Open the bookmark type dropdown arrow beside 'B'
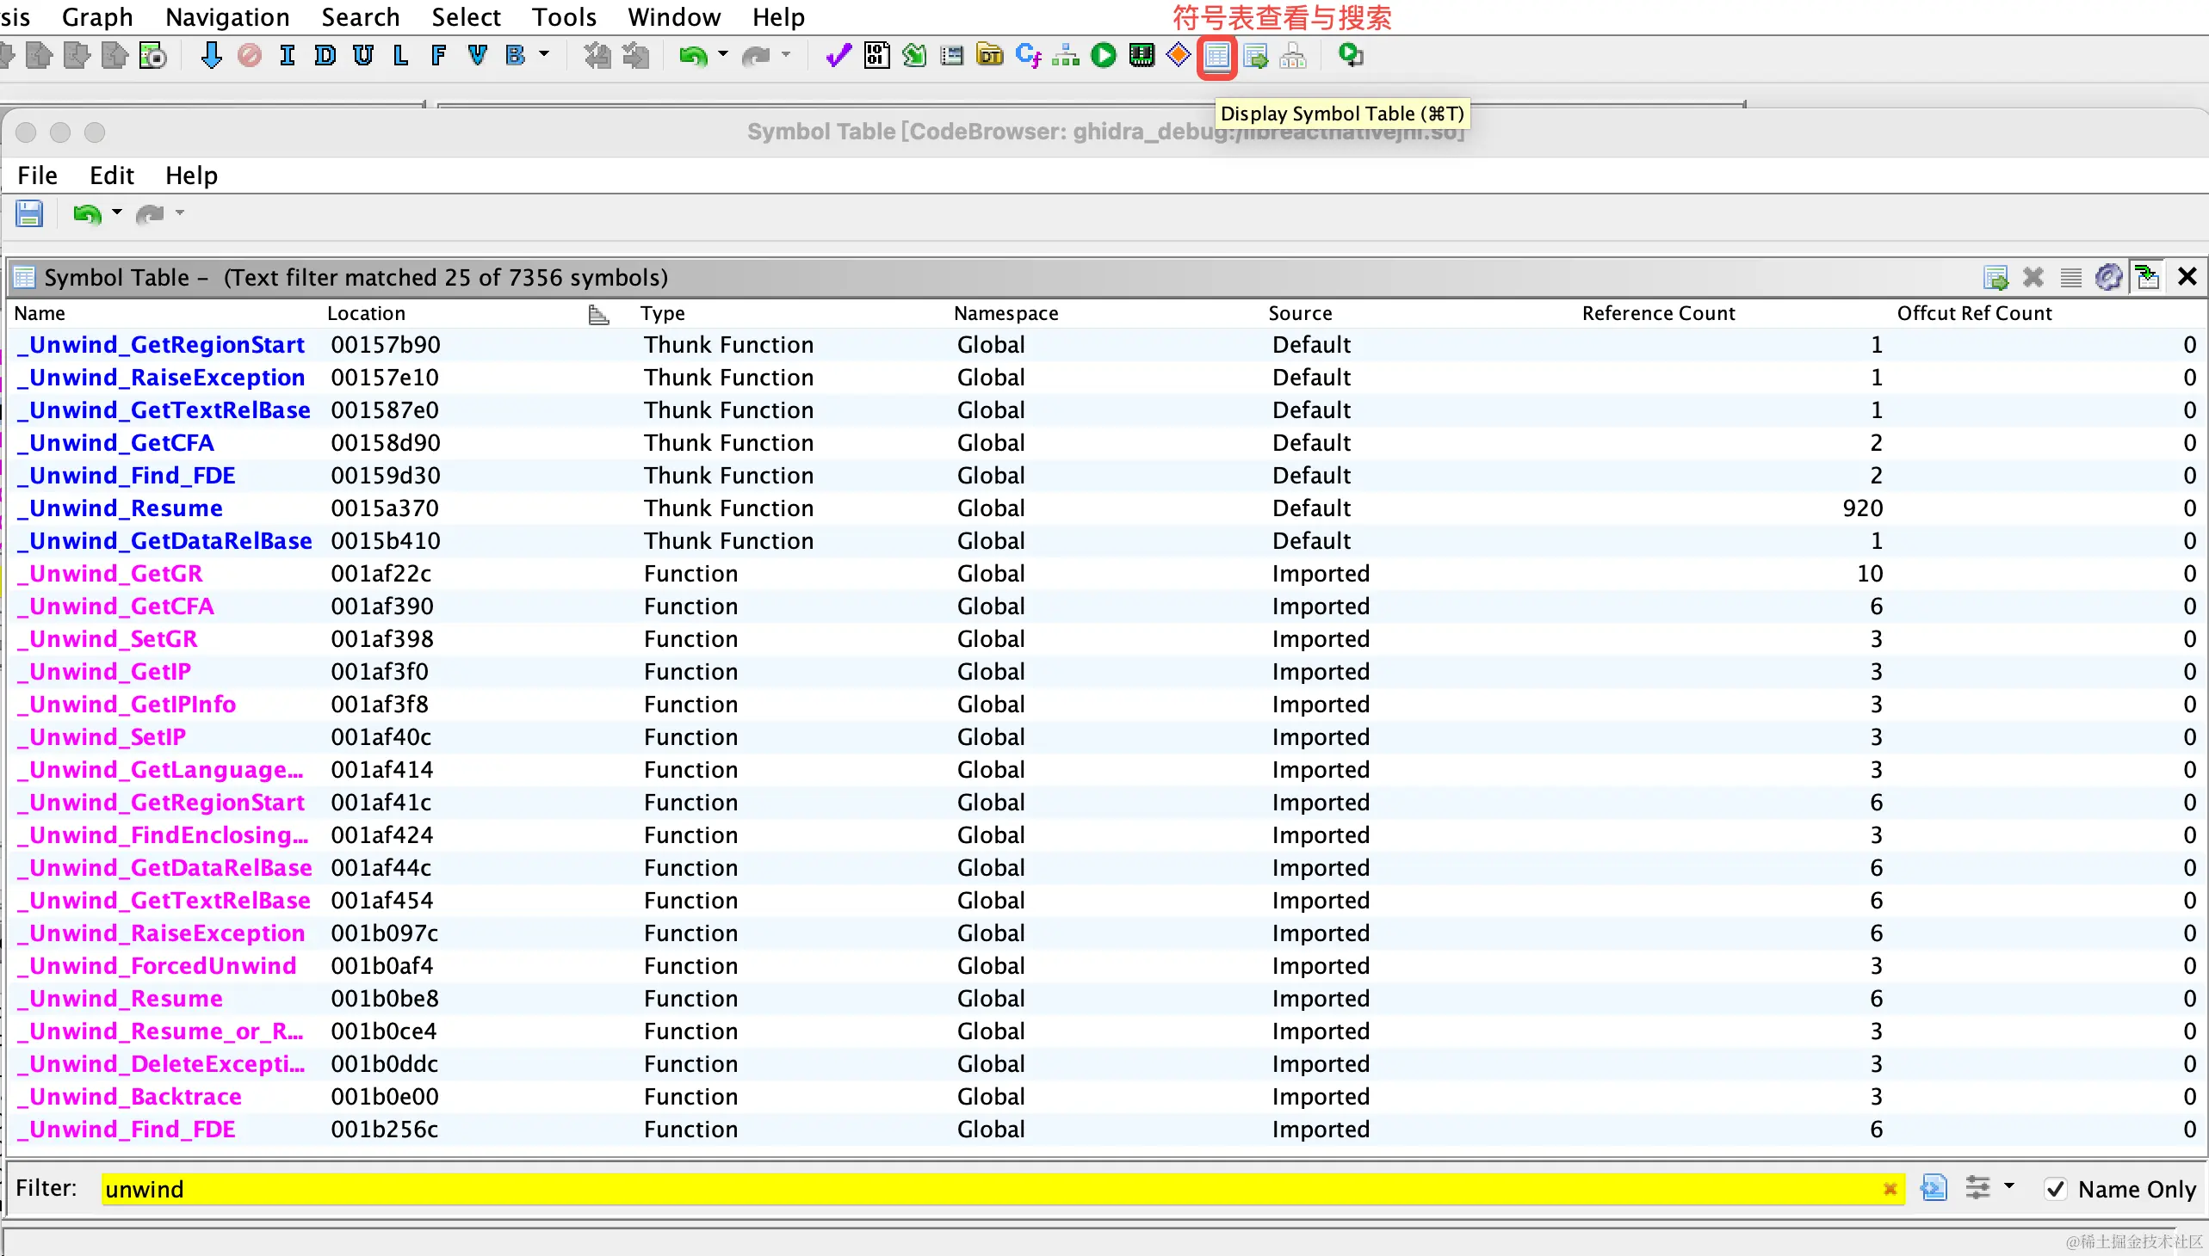Image resolution: width=2209 pixels, height=1256 pixels. [544, 54]
